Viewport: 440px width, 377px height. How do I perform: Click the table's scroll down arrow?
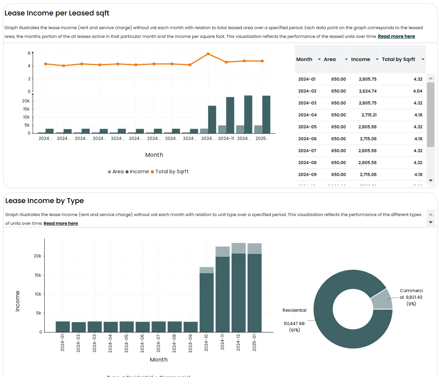pos(431,181)
